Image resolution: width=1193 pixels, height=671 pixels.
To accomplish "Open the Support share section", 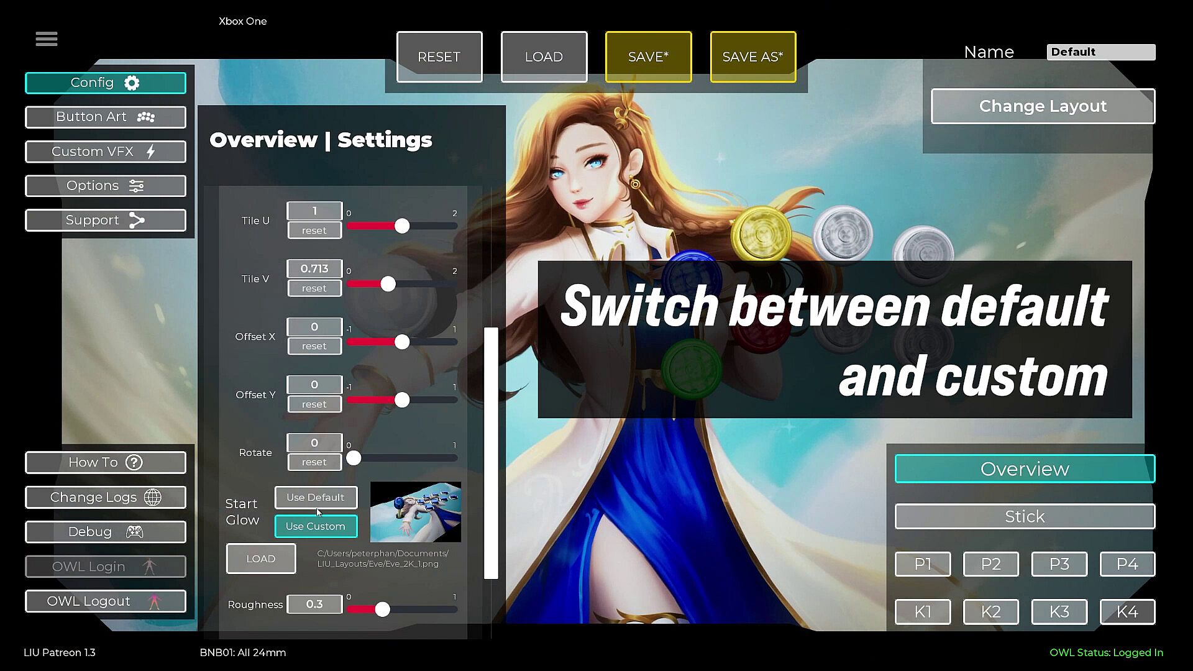I will (x=106, y=220).
